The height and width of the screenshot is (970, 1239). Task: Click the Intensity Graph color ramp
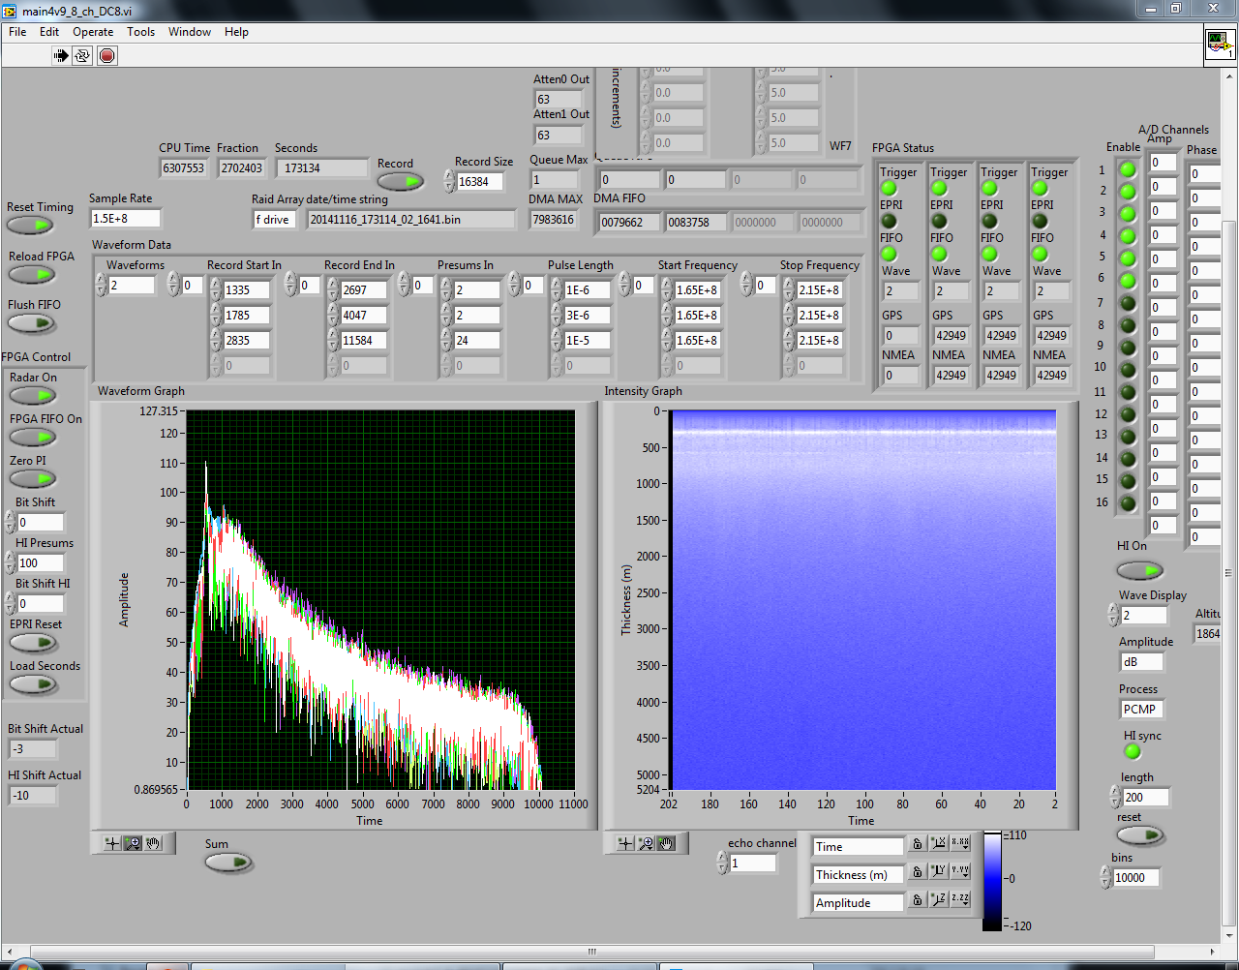[x=992, y=879]
